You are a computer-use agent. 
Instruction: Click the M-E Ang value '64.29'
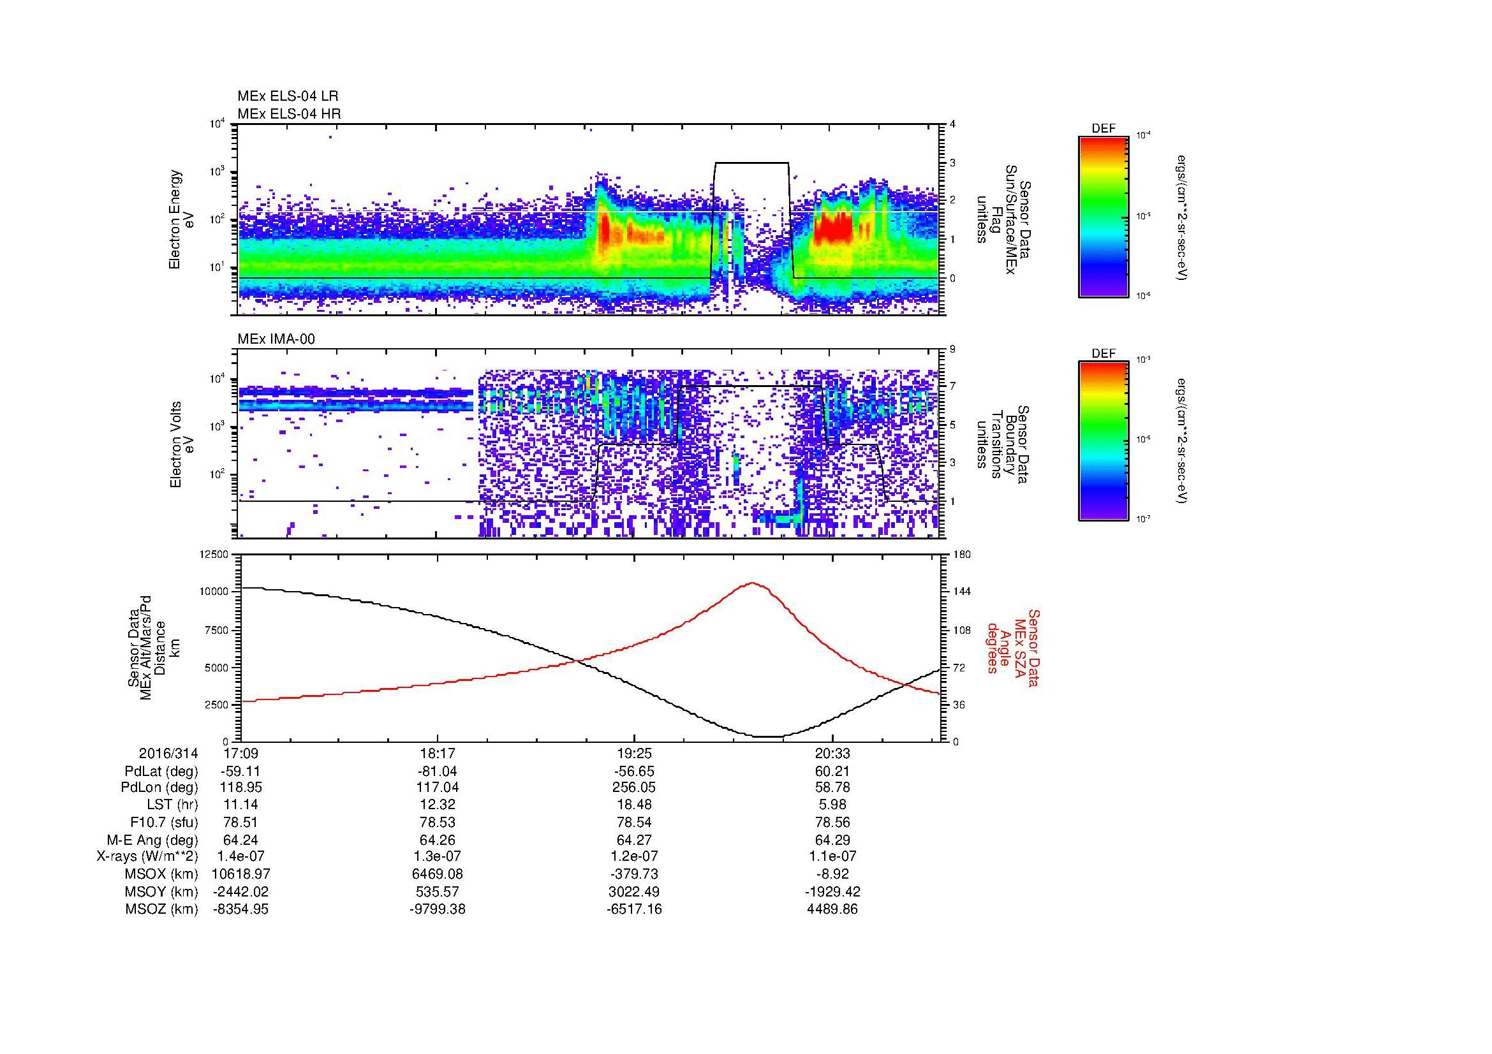click(832, 840)
